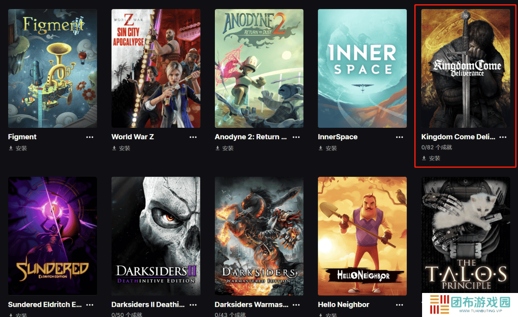Viewport: 518px width, 317px height.
Task: Select the Talos Principle cover art
Action: point(466,235)
